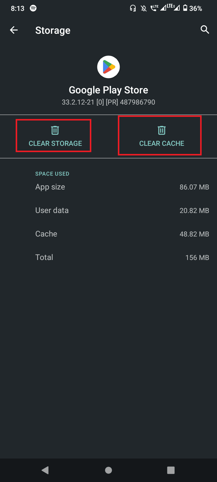Tap the trash icon above Clear Storage
217x482 pixels.
[x=55, y=130]
